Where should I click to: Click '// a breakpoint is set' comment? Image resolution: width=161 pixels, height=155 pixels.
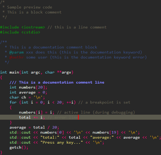click(x=104, y=102)
